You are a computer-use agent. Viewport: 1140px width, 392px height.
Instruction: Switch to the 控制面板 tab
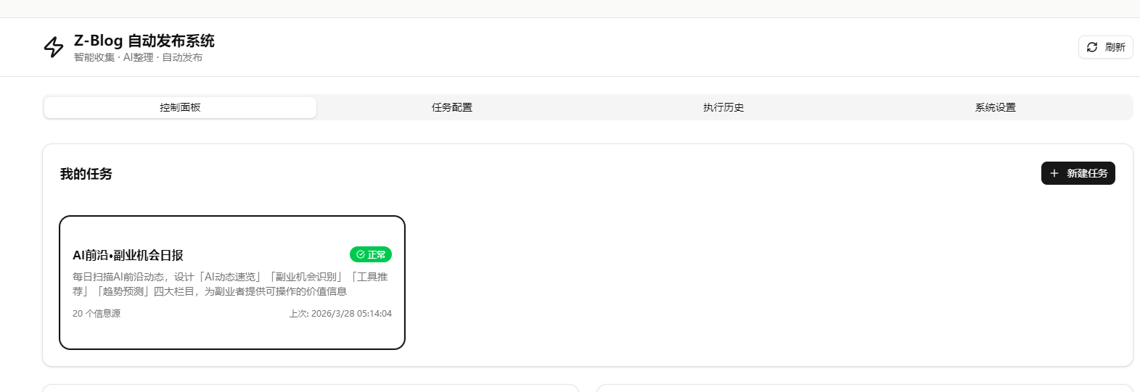180,107
